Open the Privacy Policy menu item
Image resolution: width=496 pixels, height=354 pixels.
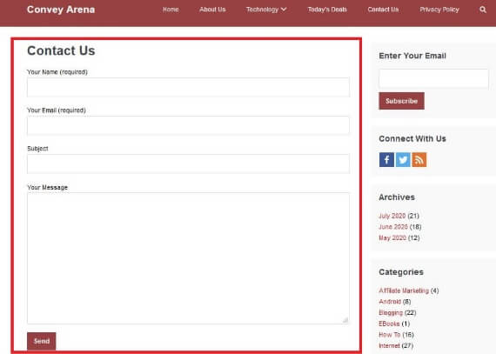click(439, 10)
